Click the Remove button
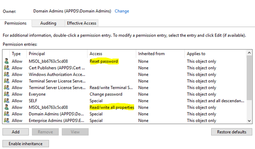Viewport: 255px width, 149px height. [45, 132]
